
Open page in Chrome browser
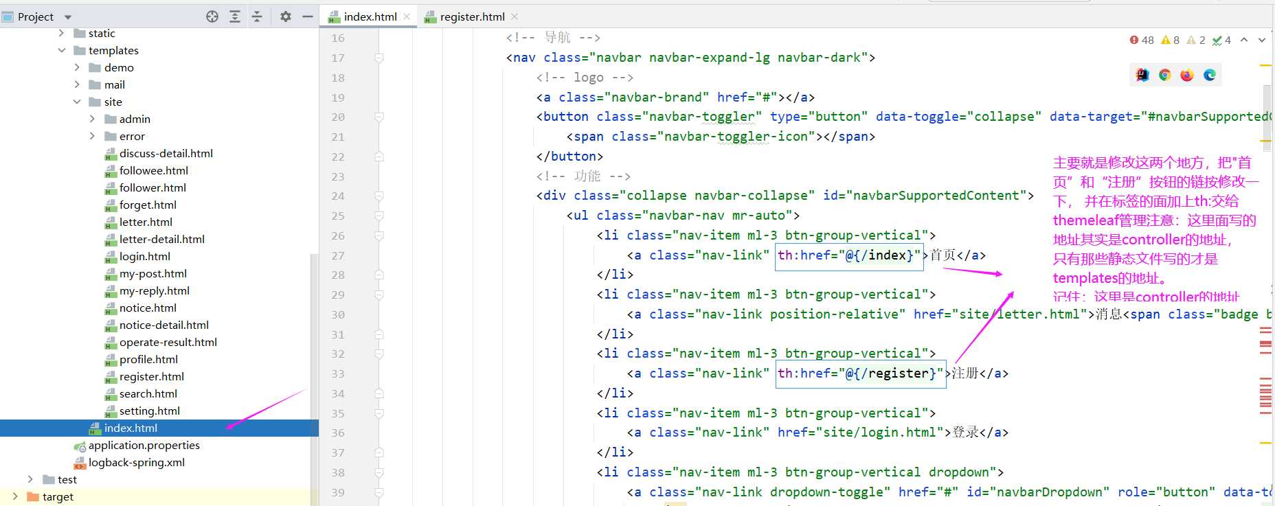(1164, 75)
